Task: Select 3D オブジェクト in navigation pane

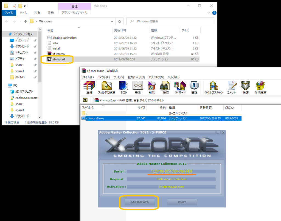Action: pos(21,92)
